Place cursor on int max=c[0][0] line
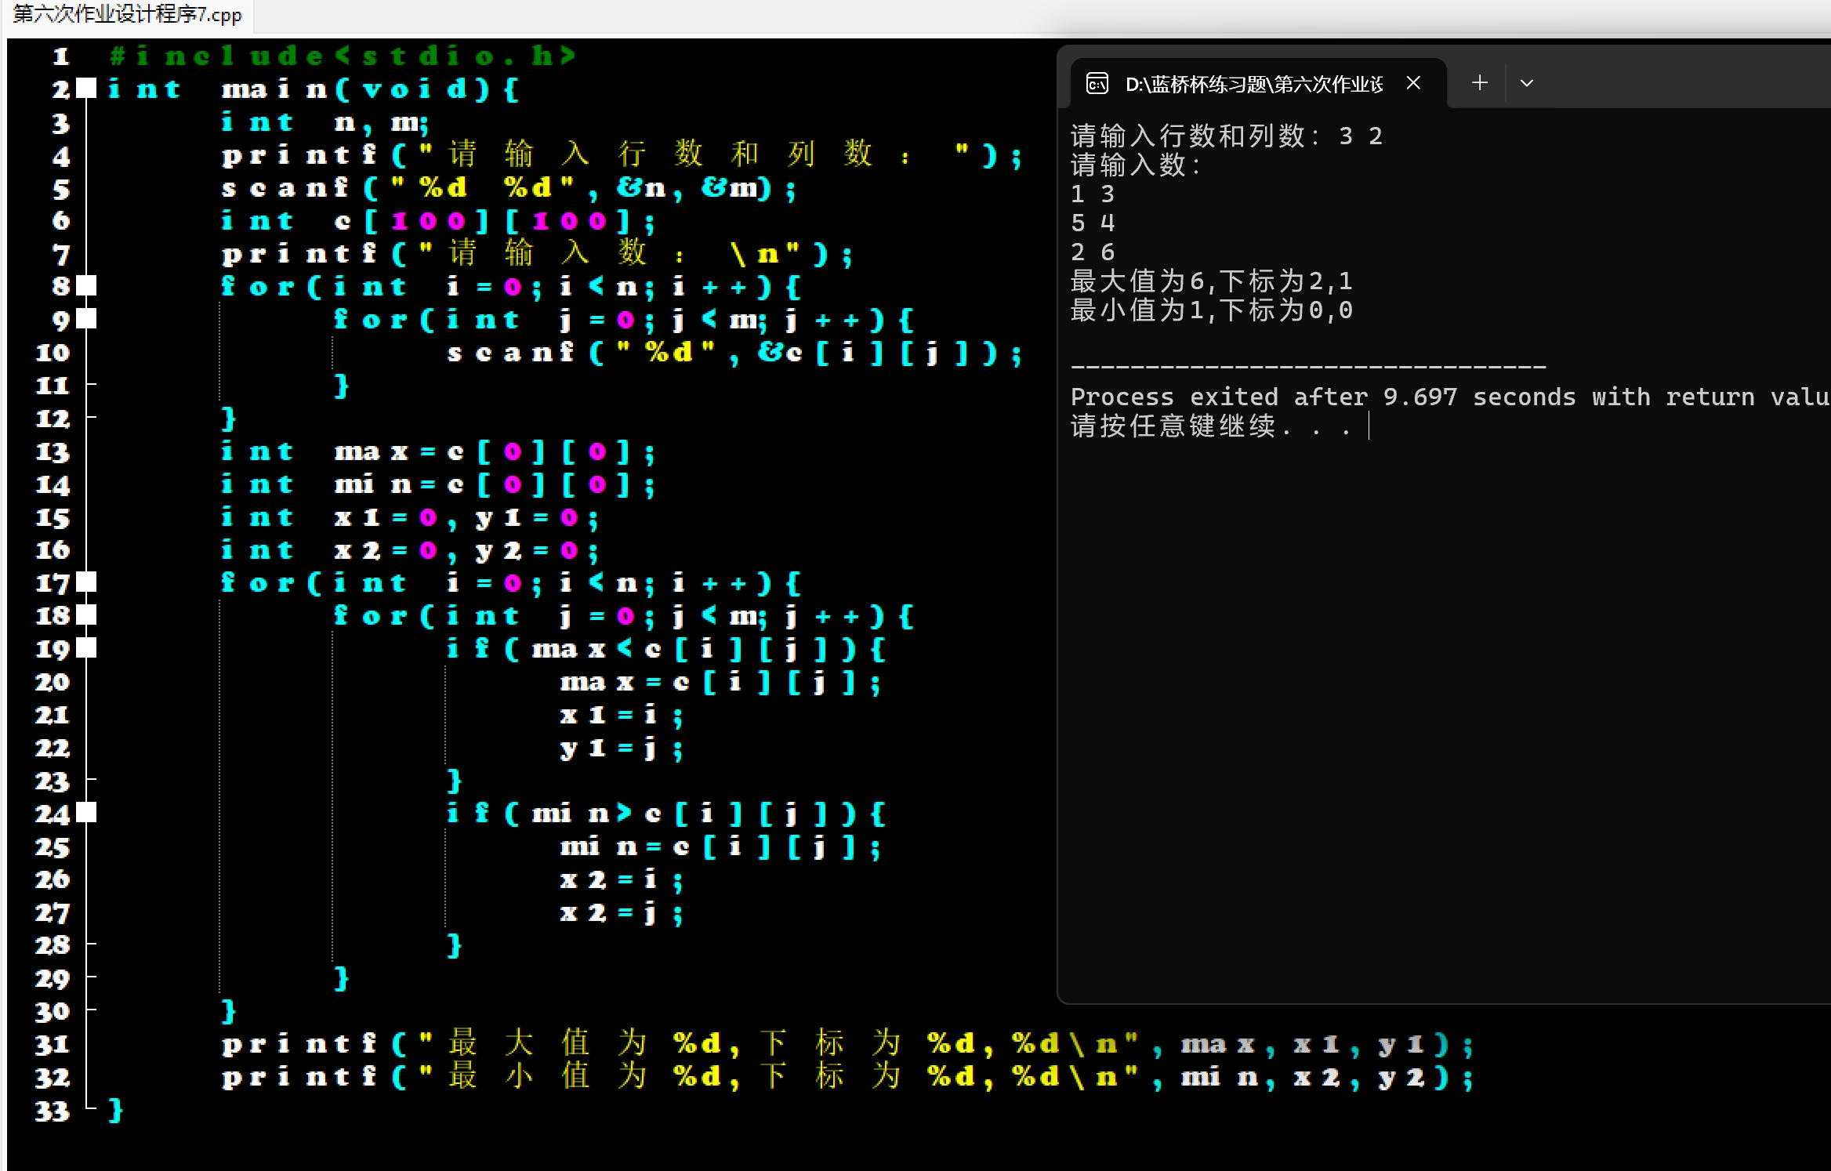 (437, 451)
